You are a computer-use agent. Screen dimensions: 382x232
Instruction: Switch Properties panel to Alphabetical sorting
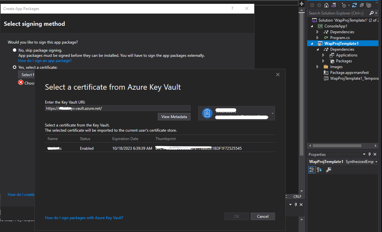[319, 169]
